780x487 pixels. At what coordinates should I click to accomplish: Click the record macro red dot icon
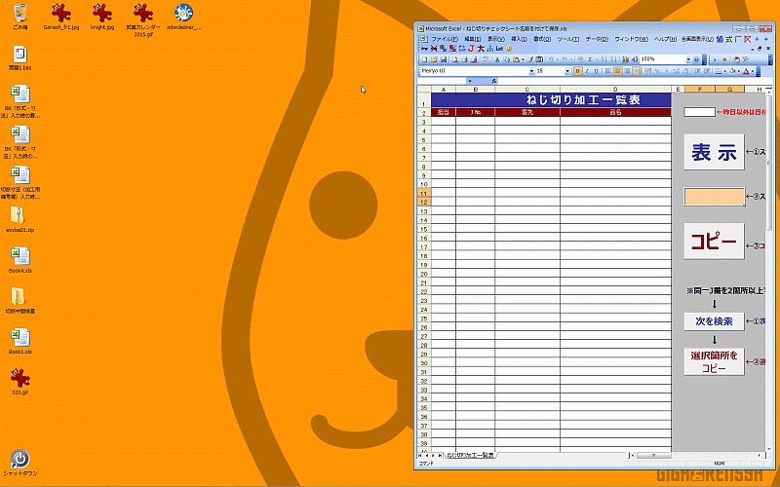coord(724,59)
